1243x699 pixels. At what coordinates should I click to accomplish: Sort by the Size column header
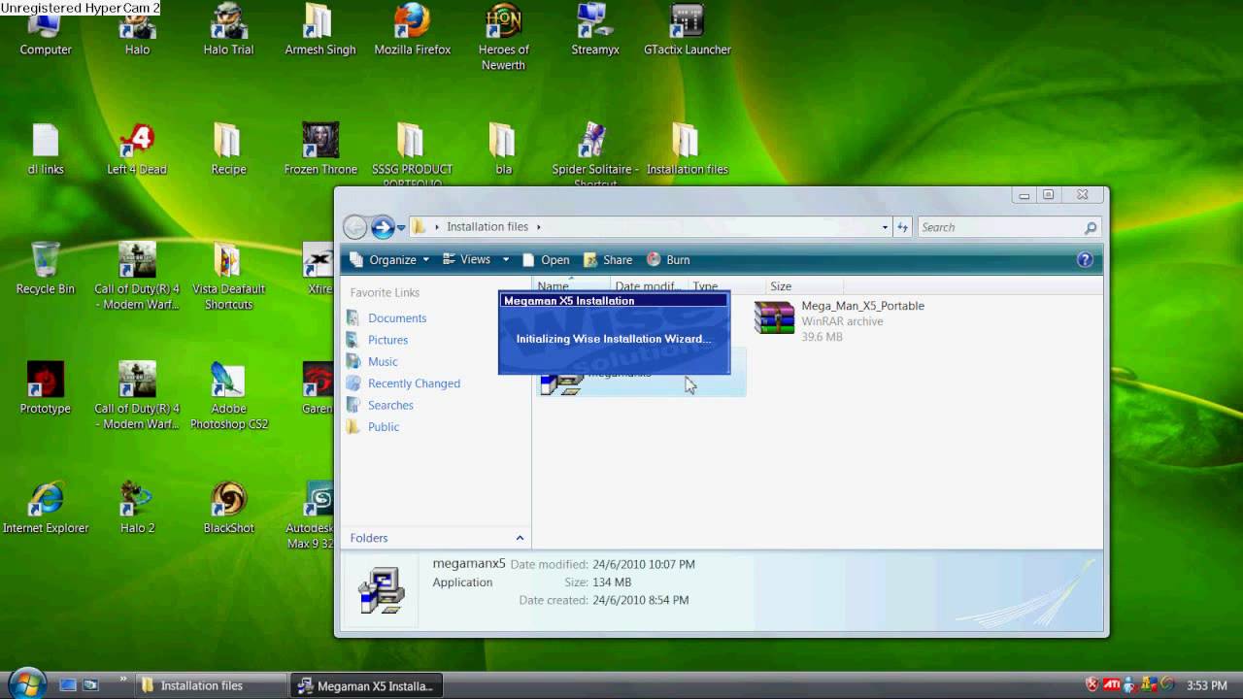(802, 286)
